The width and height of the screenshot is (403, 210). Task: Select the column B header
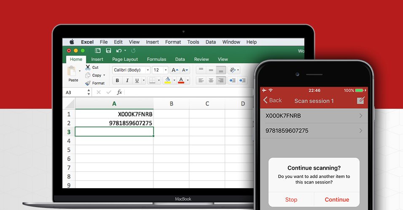(x=172, y=104)
